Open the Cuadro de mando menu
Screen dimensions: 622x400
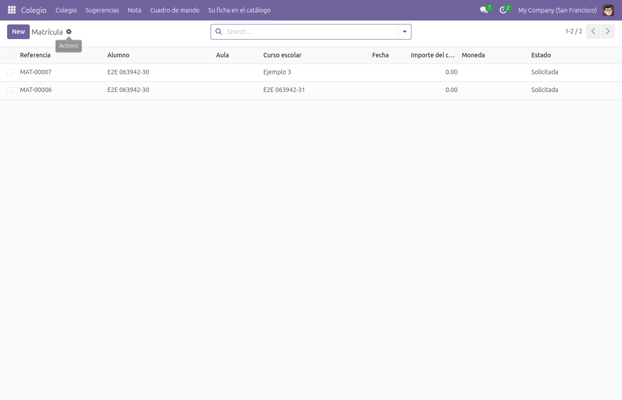pos(175,10)
